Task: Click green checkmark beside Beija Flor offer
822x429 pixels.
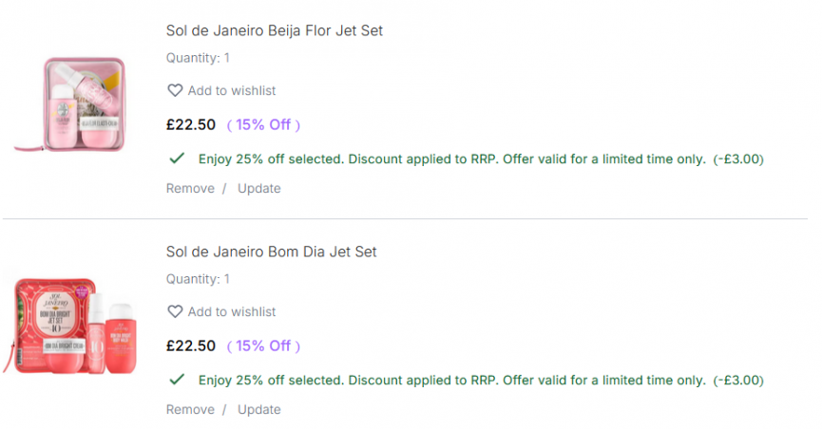Action: [176, 159]
